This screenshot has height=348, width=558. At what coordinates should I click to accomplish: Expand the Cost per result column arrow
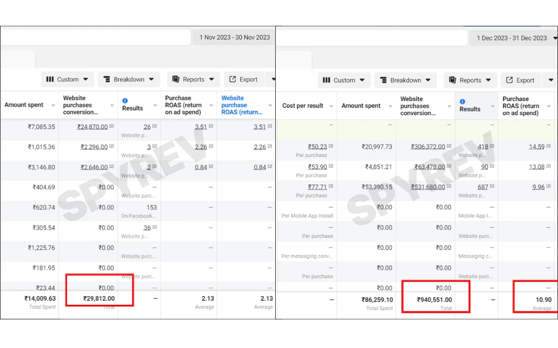click(331, 106)
